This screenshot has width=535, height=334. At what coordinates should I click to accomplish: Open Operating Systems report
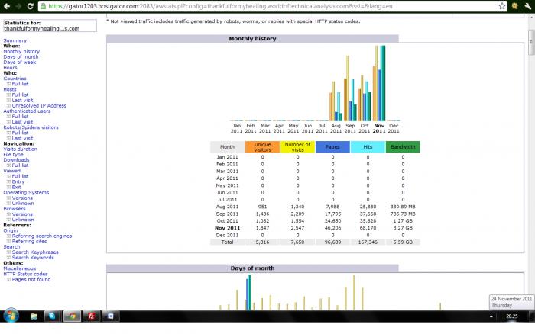(26, 193)
